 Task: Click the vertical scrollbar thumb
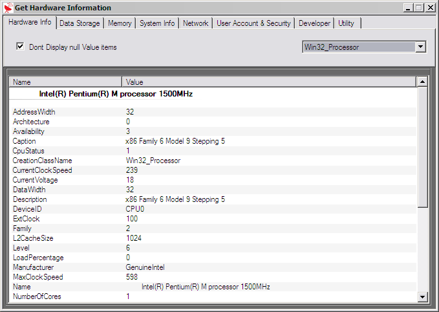(x=422, y=147)
